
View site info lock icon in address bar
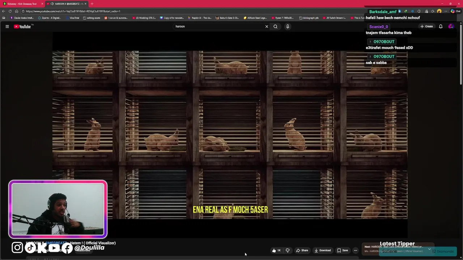[23, 11]
